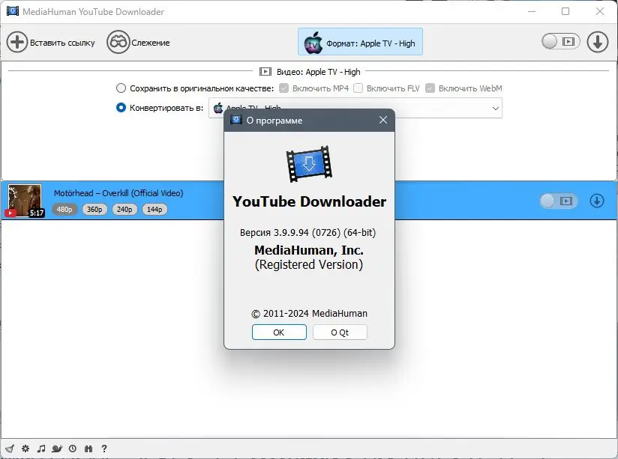
Task: Toggle the Include MP4 checkbox
Action: (283, 88)
